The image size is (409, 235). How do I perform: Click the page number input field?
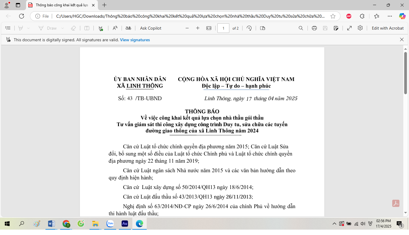tap(223, 28)
